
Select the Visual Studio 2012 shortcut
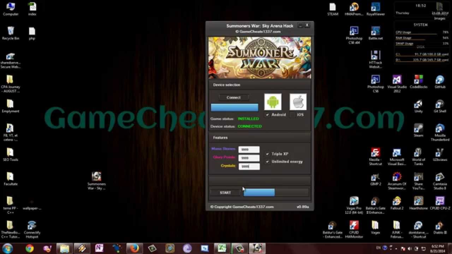[x=397, y=84]
